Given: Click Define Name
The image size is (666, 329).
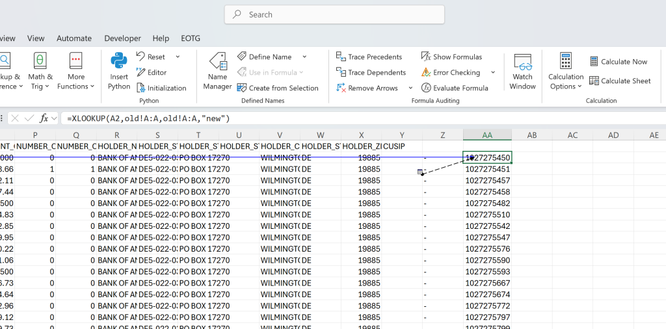Looking at the screenshot, I should point(265,57).
